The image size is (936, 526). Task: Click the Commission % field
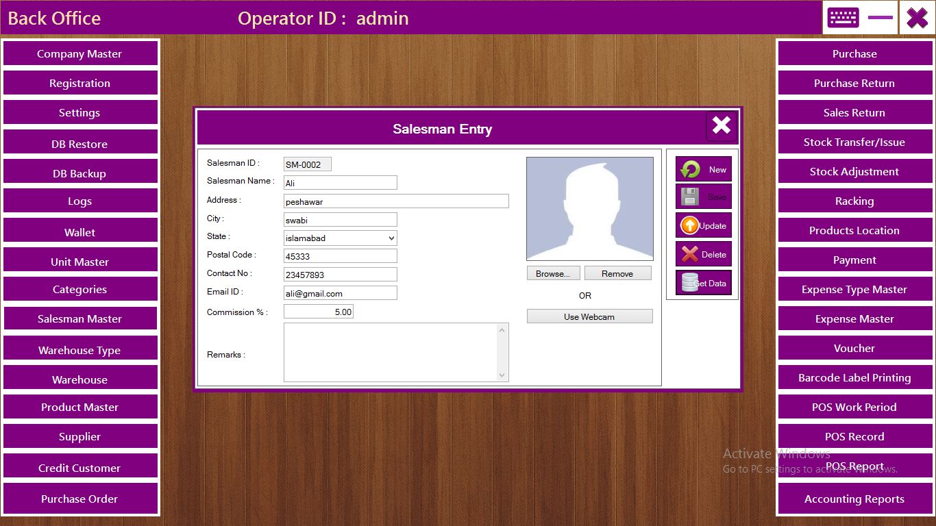coord(319,312)
